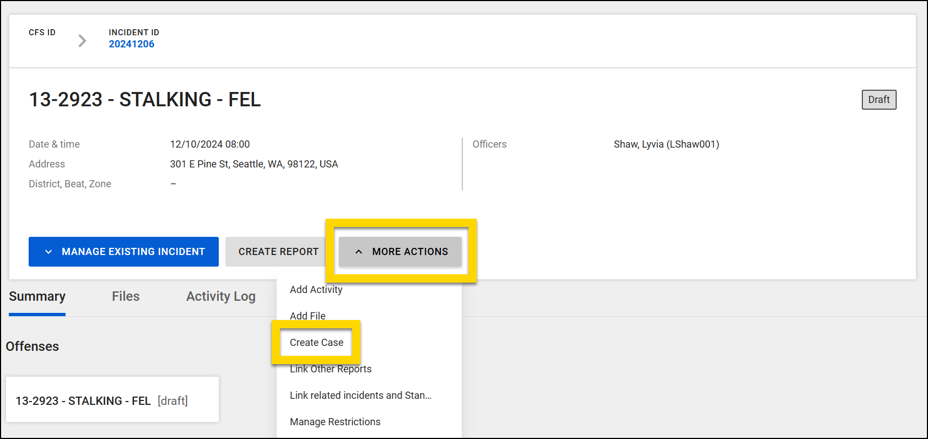Open incident ID 20241206 link

(131, 44)
